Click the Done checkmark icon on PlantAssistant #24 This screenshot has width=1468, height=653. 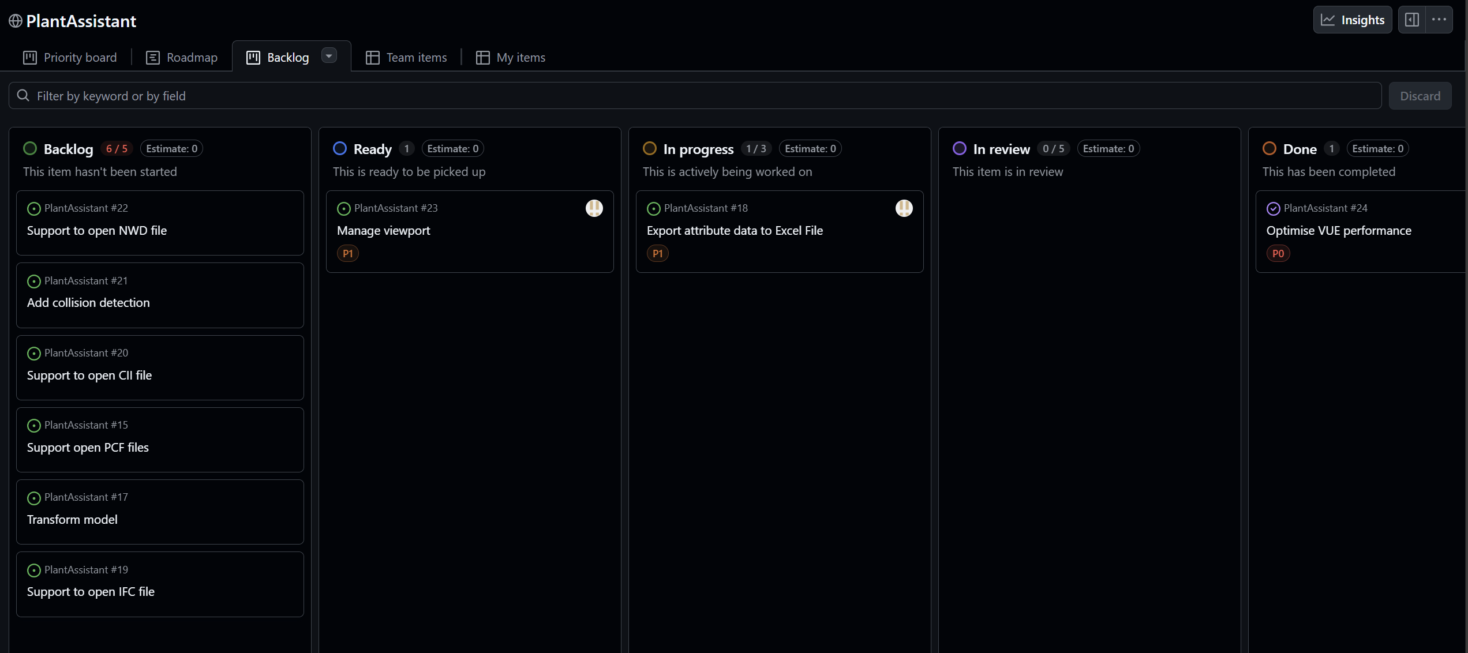(x=1274, y=209)
